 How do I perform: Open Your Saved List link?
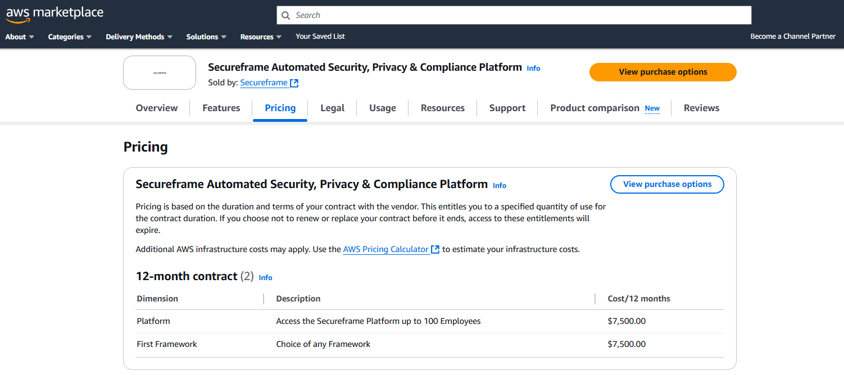click(x=320, y=36)
